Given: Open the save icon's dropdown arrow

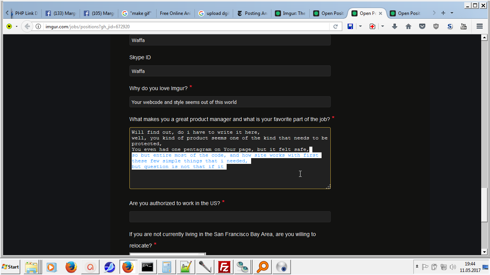Looking at the screenshot, I should tap(360, 26).
